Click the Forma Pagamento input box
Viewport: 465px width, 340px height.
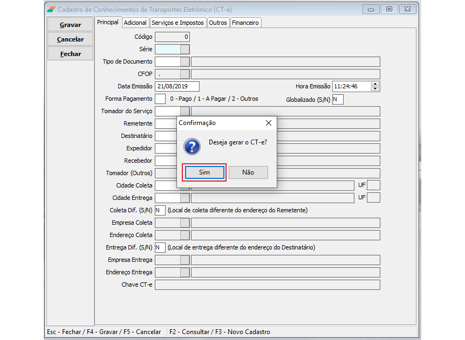(x=160, y=99)
